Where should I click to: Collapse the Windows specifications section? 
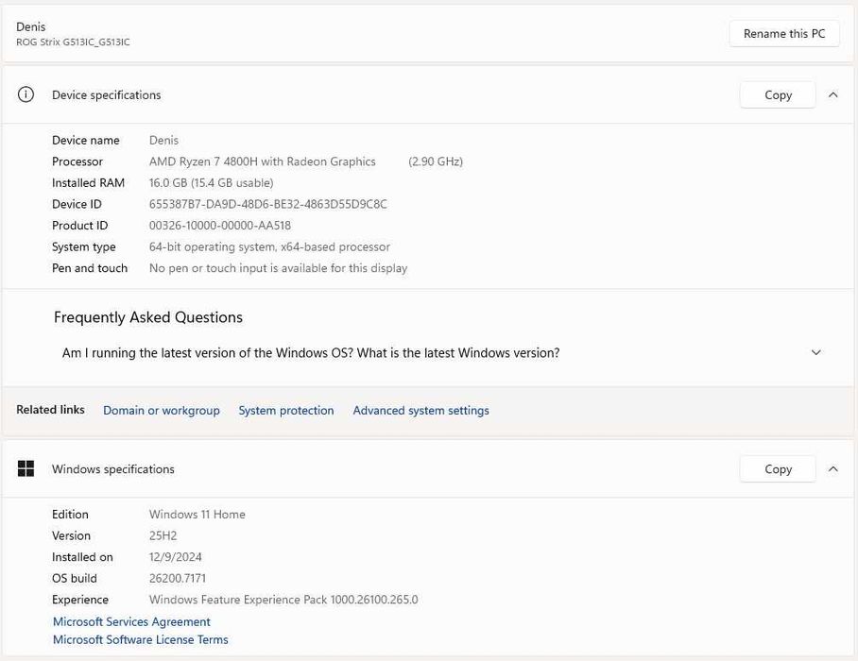point(832,469)
